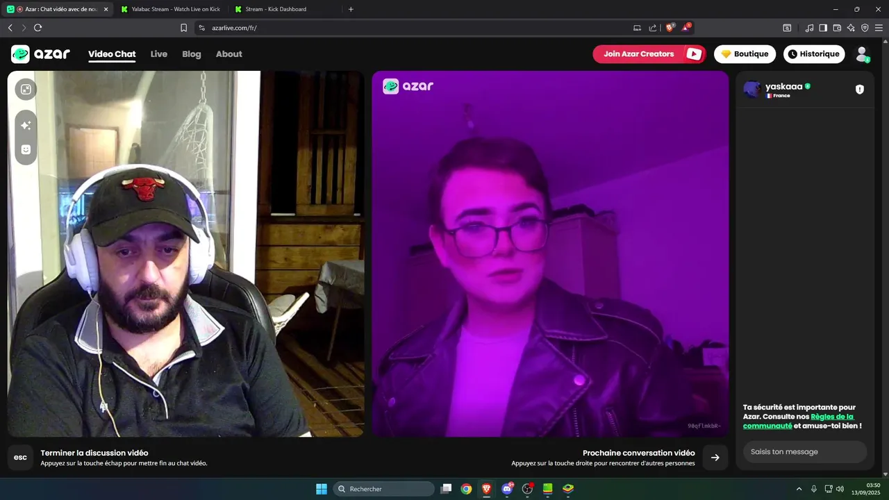Open the Boutique shop
889x500 pixels.
point(745,54)
